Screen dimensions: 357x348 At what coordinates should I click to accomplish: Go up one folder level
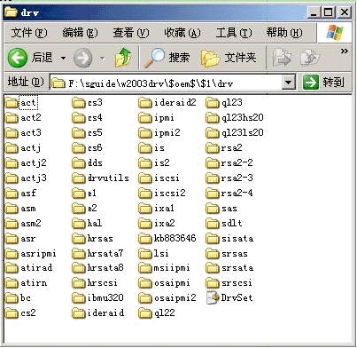(x=123, y=57)
